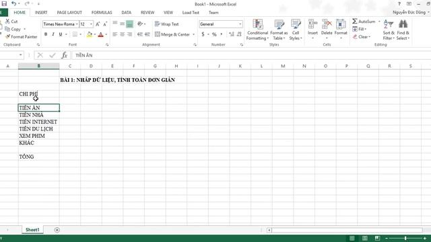Image resolution: width=431 pixels, height=242 pixels.
Task: Cut the selected cell
Action: click(x=11, y=22)
